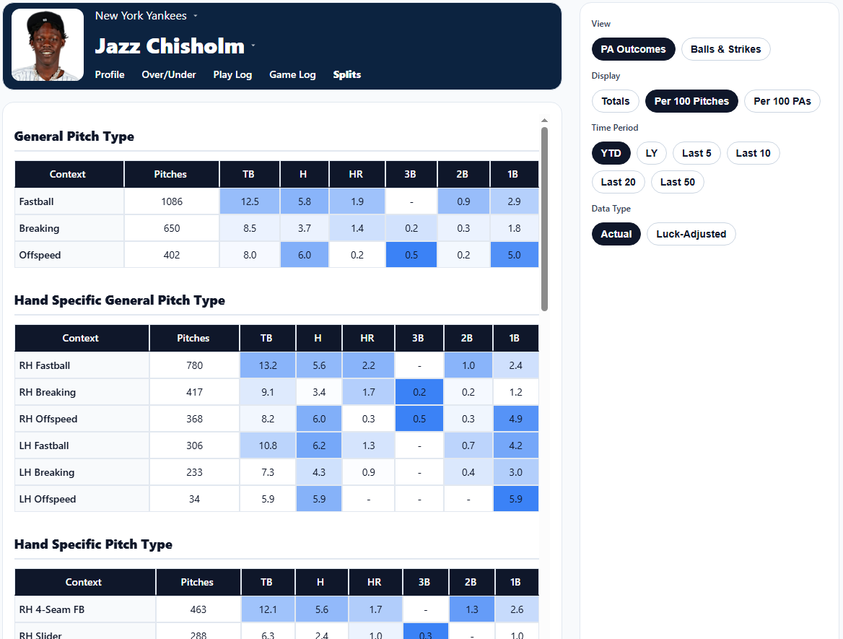The image size is (843, 639).
Task: Go to the Profile tab
Action: click(109, 74)
